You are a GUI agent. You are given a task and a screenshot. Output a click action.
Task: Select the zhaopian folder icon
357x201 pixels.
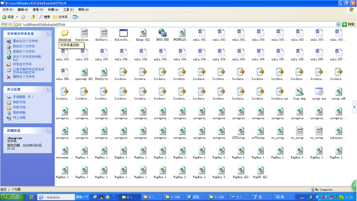click(x=65, y=33)
